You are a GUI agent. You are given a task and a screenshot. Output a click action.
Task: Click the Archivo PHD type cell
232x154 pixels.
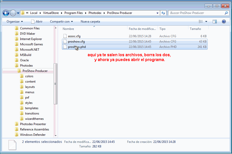click(168, 47)
